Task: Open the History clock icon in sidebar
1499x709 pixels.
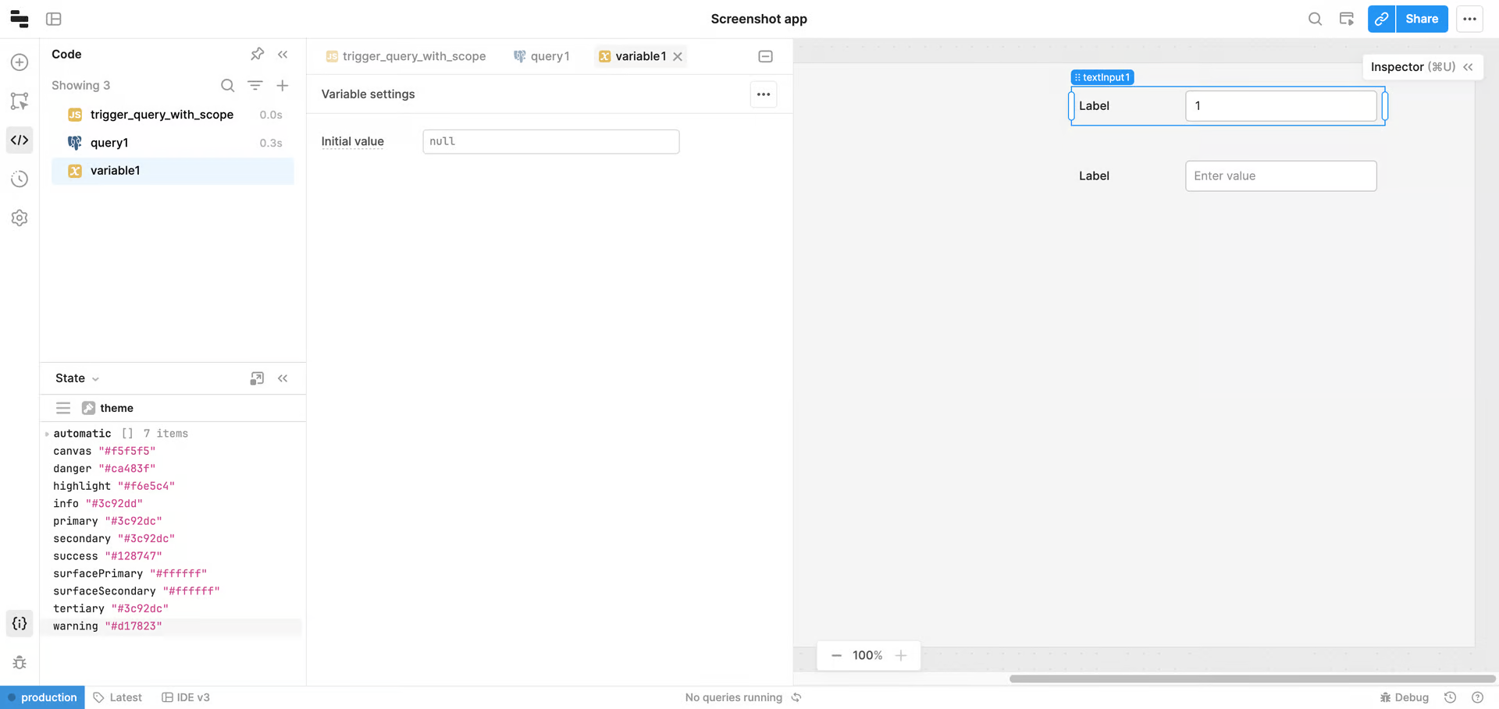Action: [x=20, y=179]
